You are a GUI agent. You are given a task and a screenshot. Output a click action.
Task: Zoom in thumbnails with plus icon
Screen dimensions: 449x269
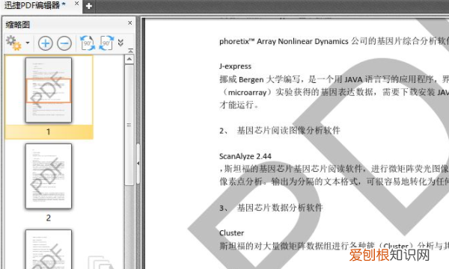pos(46,43)
